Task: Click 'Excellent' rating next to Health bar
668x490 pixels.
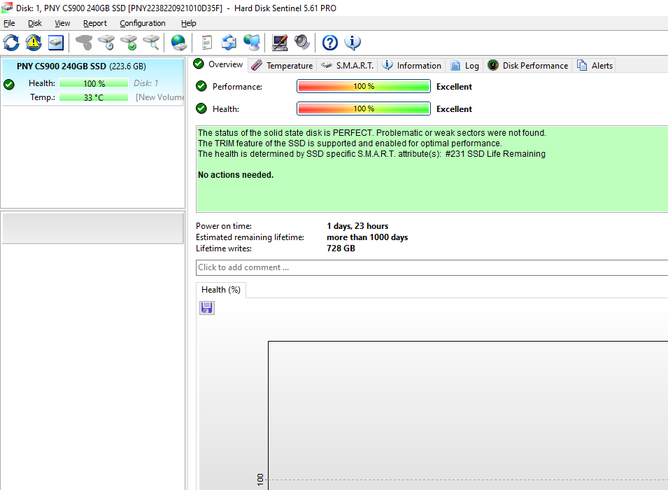Action: pyautogui.click(x=454, y=108)
